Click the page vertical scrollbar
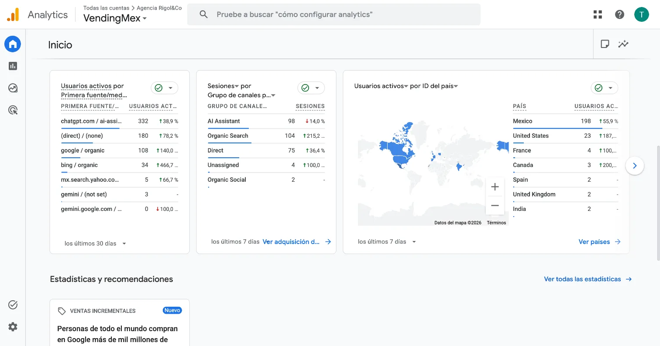Viewport: 660px width, 346px height. (658, 203)
